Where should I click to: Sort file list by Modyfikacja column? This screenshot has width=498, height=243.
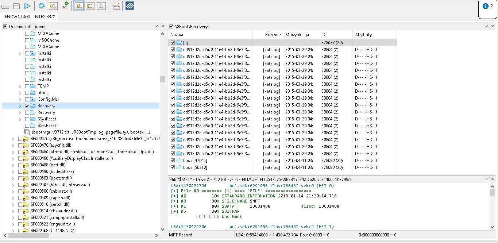[301, 35]
